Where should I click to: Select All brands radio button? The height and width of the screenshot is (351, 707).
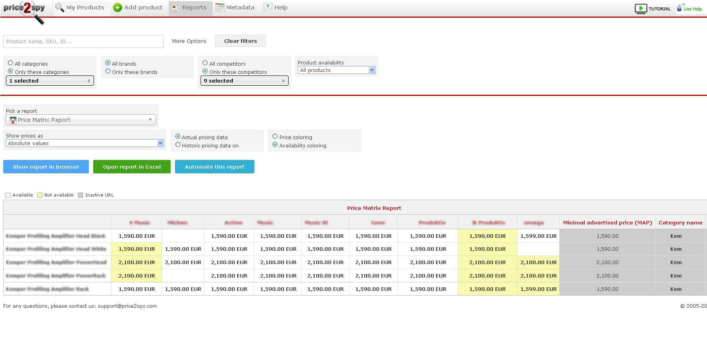[x=108, y=63]
